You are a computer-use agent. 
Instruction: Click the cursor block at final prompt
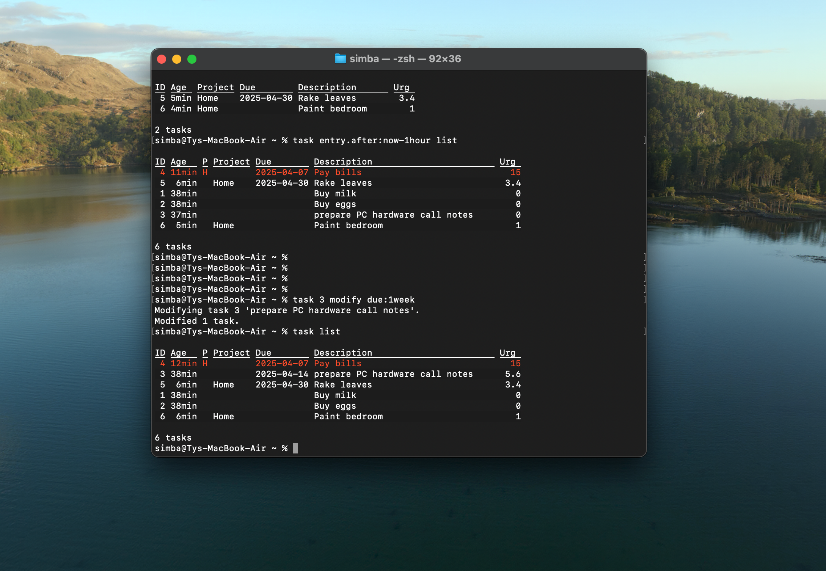coord(295,448)
